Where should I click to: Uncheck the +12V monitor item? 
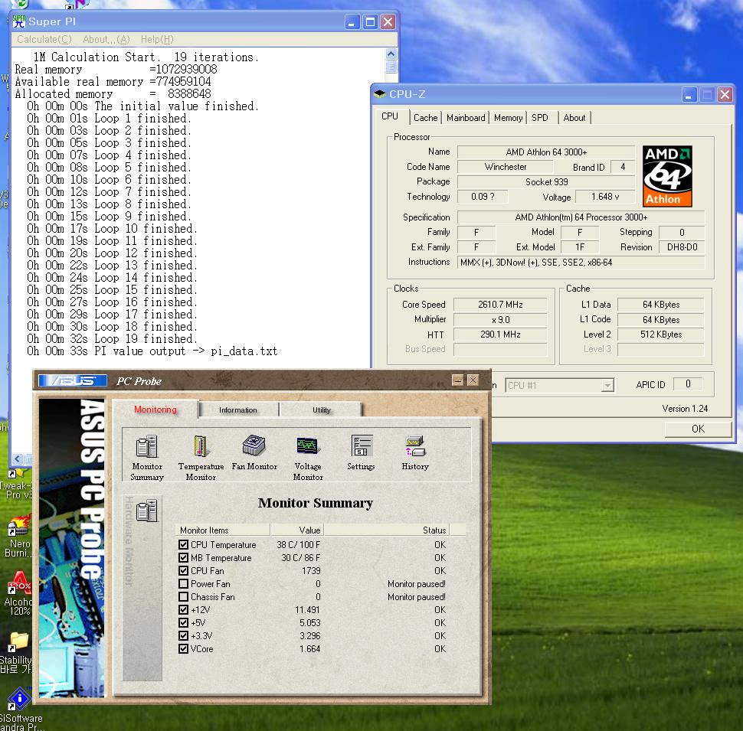pos(183,610)
